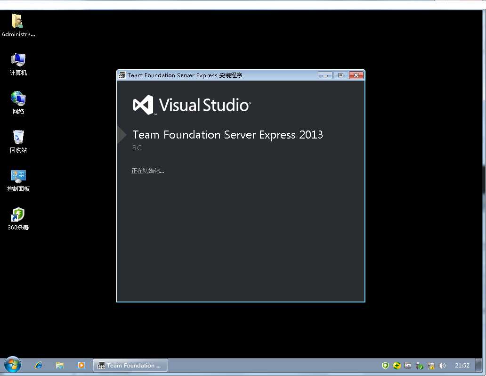Click the VMware tools tray icon
486x376 pixels.
coord(408,366)
